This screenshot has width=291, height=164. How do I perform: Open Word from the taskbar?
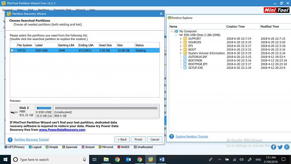pyautogui.click(x=162, y=160)
